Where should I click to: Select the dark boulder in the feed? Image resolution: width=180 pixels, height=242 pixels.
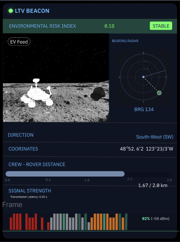(98, 93)
